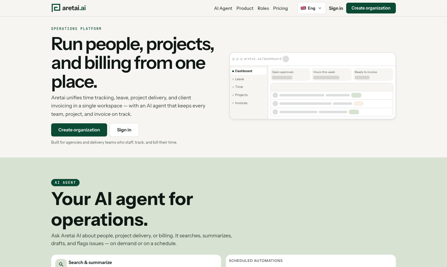Click the Hours this week card
Screen dimensions: 447x267
pos(332,75)
